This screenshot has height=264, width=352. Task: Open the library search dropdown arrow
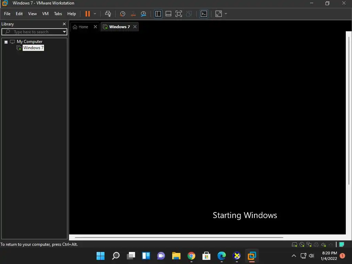64,32
